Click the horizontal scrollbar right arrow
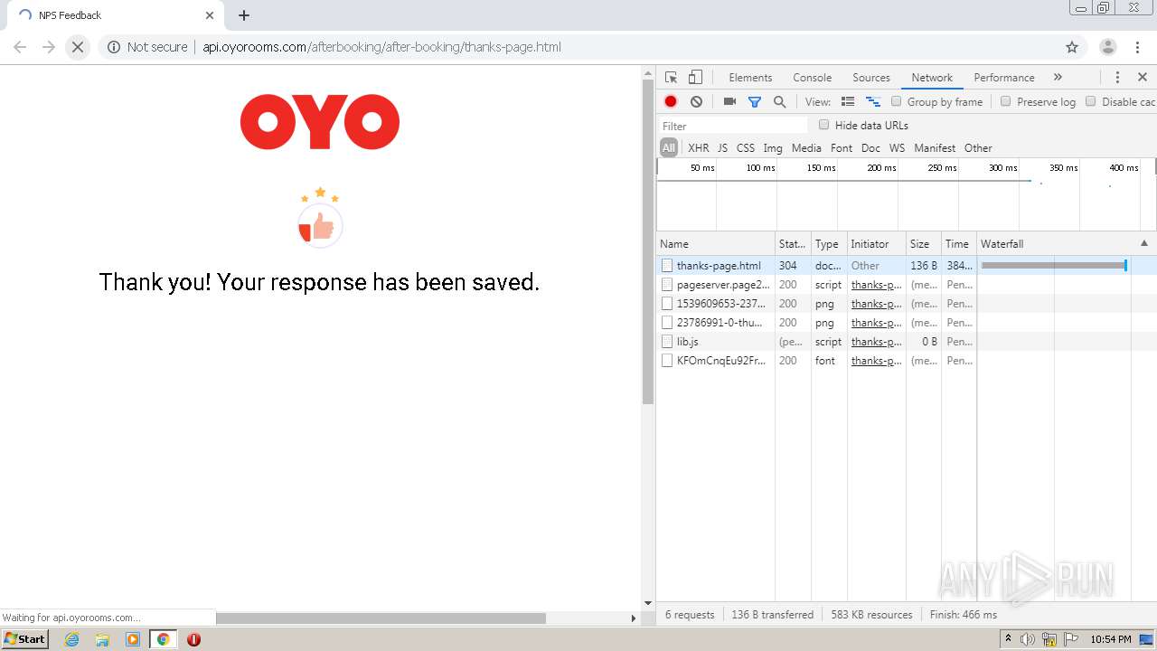1157x651 pixels. tap(633, 618)
